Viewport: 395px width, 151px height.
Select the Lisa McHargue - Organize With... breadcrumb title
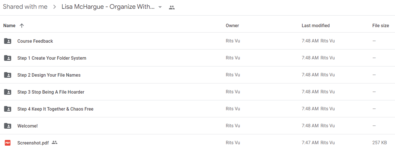tap(108, 7)
